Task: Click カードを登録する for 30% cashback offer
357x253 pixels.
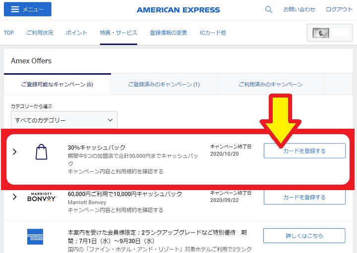Action: tap(304, 151)
